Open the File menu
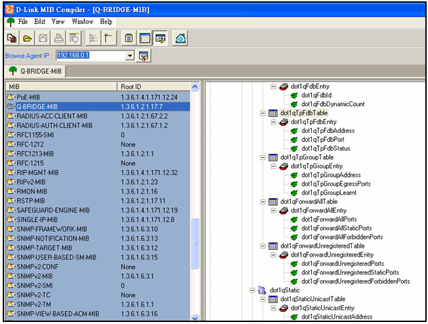Screen dimensions: 428x324 23,22
